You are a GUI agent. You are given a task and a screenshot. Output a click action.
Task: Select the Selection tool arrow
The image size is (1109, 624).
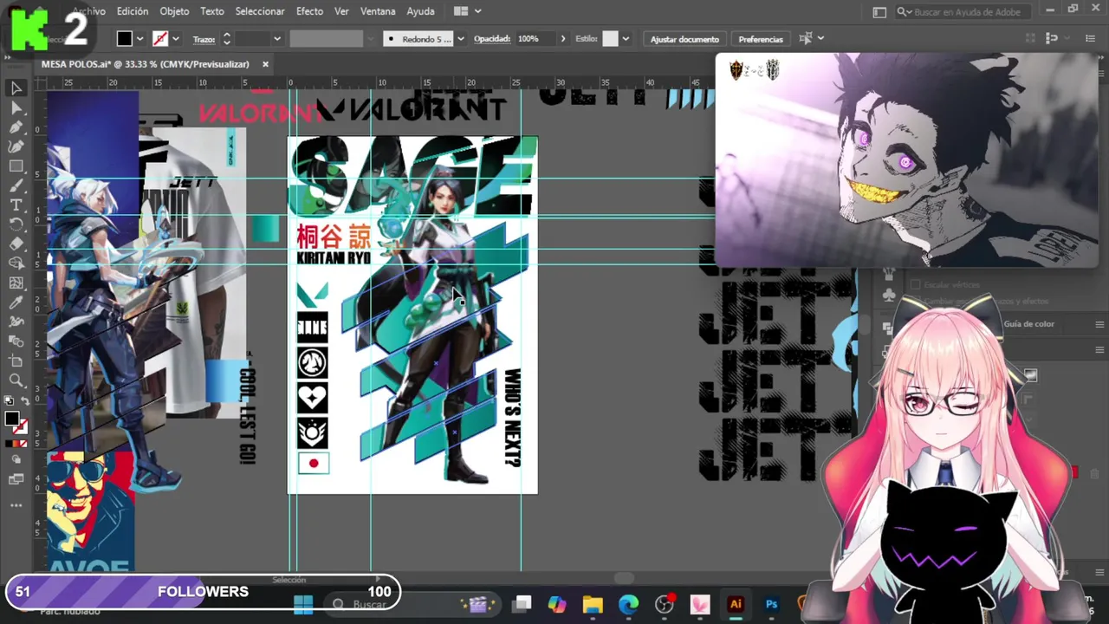click(16, 88)
